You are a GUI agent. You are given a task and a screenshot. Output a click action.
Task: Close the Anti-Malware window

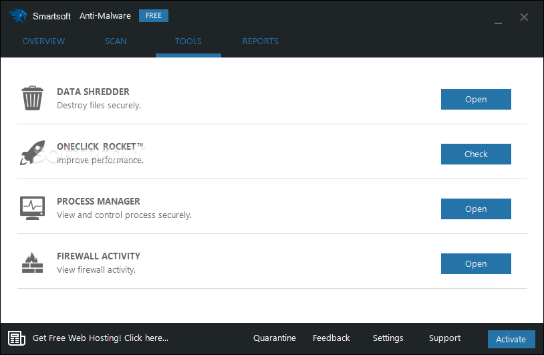[524, 17]
